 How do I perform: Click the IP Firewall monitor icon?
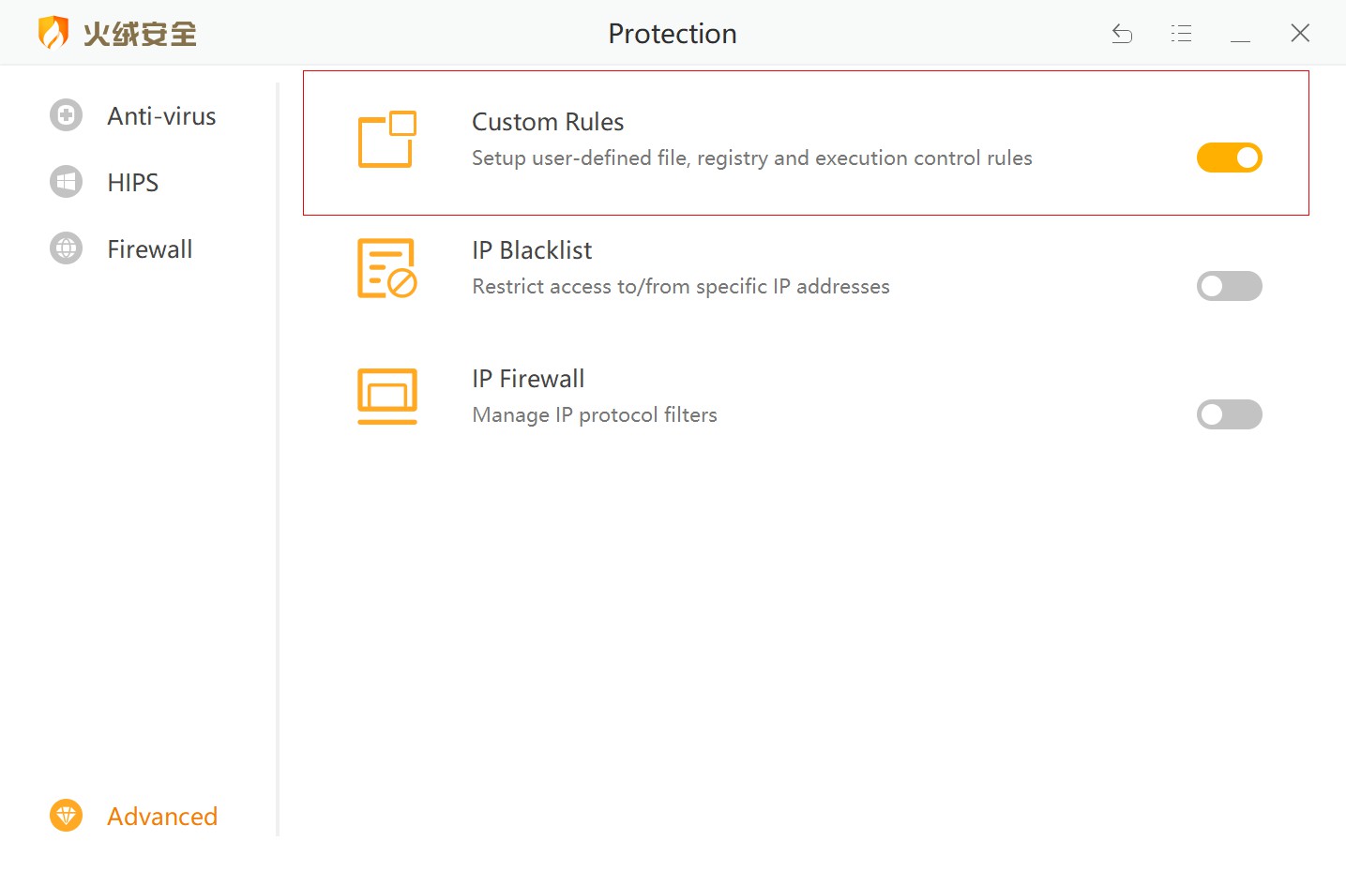pyautogui.click(x=386, y=396)
